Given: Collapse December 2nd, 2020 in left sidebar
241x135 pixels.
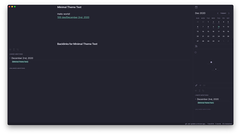Looking at the screenshot, I should [10, 58].
